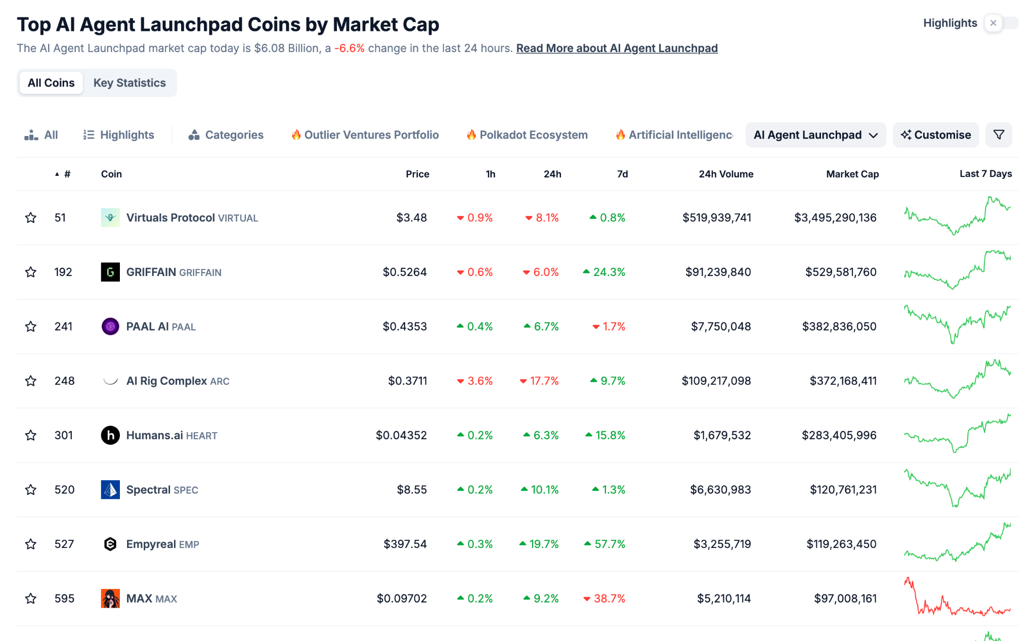Open Read More about AI Agent Launchpad

pyautogui.click(x=617, y=49)
